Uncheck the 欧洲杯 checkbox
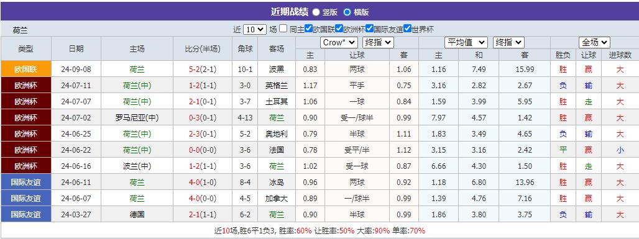 pyautogui.click(x=339, y=29)
